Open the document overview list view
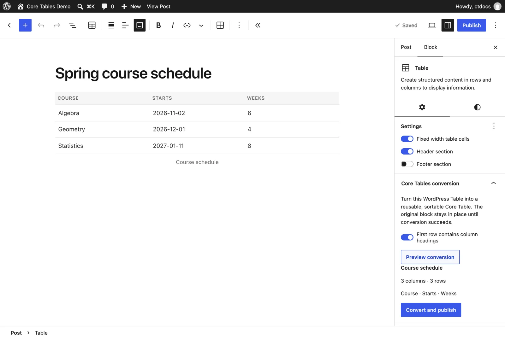 point(73,25)
